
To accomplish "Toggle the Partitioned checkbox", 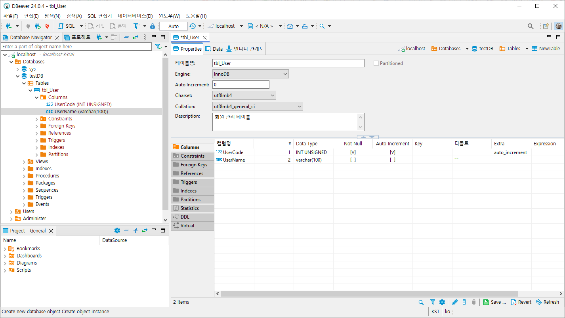I will 376,63.
